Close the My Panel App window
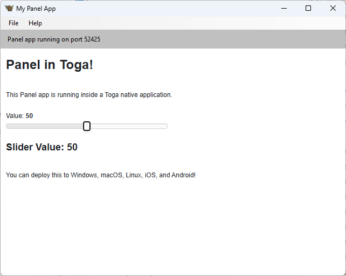The width and height of the screenshot is (346, 276). point(333,9)
